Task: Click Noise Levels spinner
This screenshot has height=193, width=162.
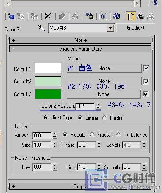Action: pyautogui.click(x=144, y=145)
